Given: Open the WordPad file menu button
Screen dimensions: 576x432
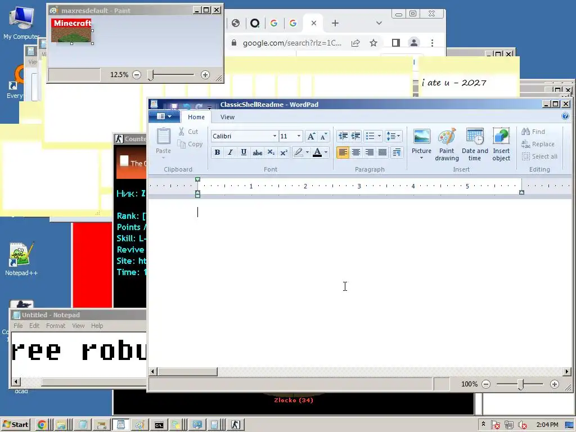Looking at the screenshot, I should pos(164,117).
